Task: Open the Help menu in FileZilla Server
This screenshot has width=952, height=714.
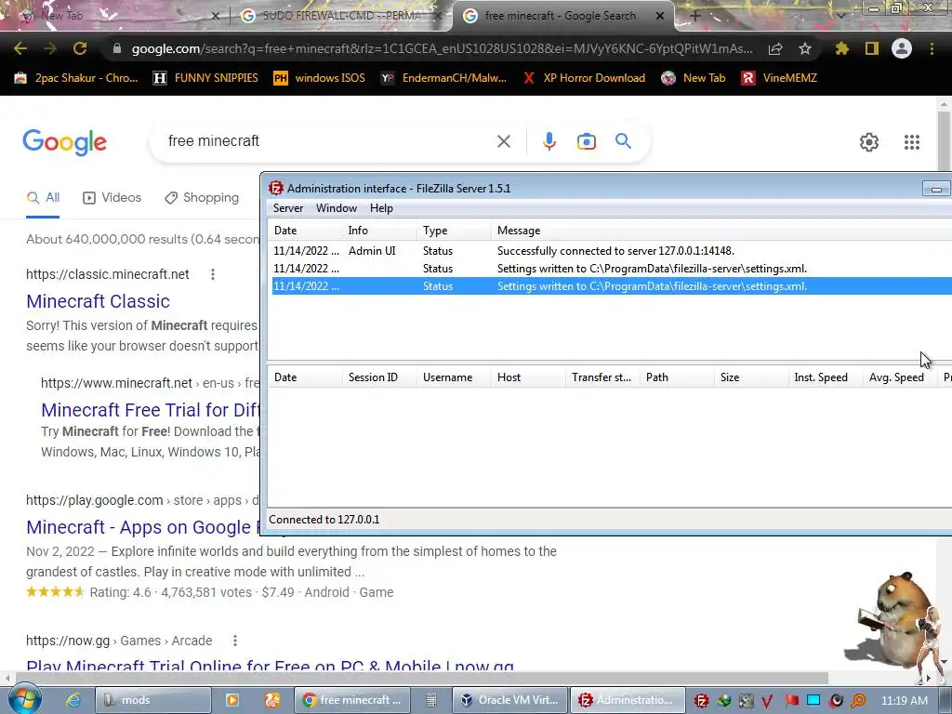Action: [x=381, y=208]
